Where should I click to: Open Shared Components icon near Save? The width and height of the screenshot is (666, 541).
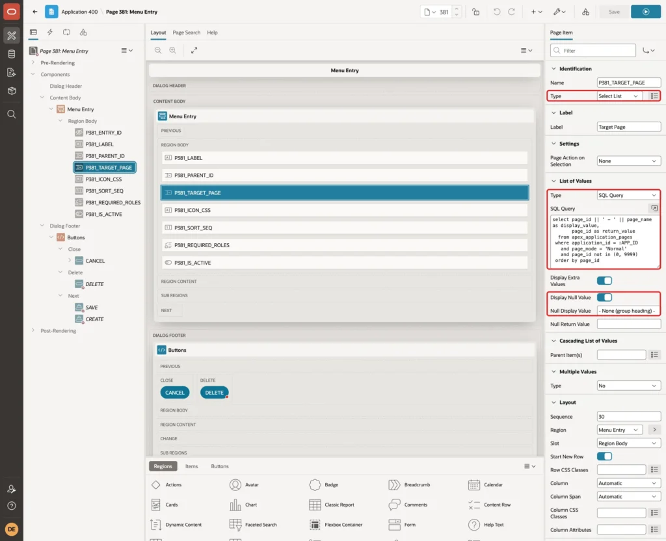click(x=585, y=12)
